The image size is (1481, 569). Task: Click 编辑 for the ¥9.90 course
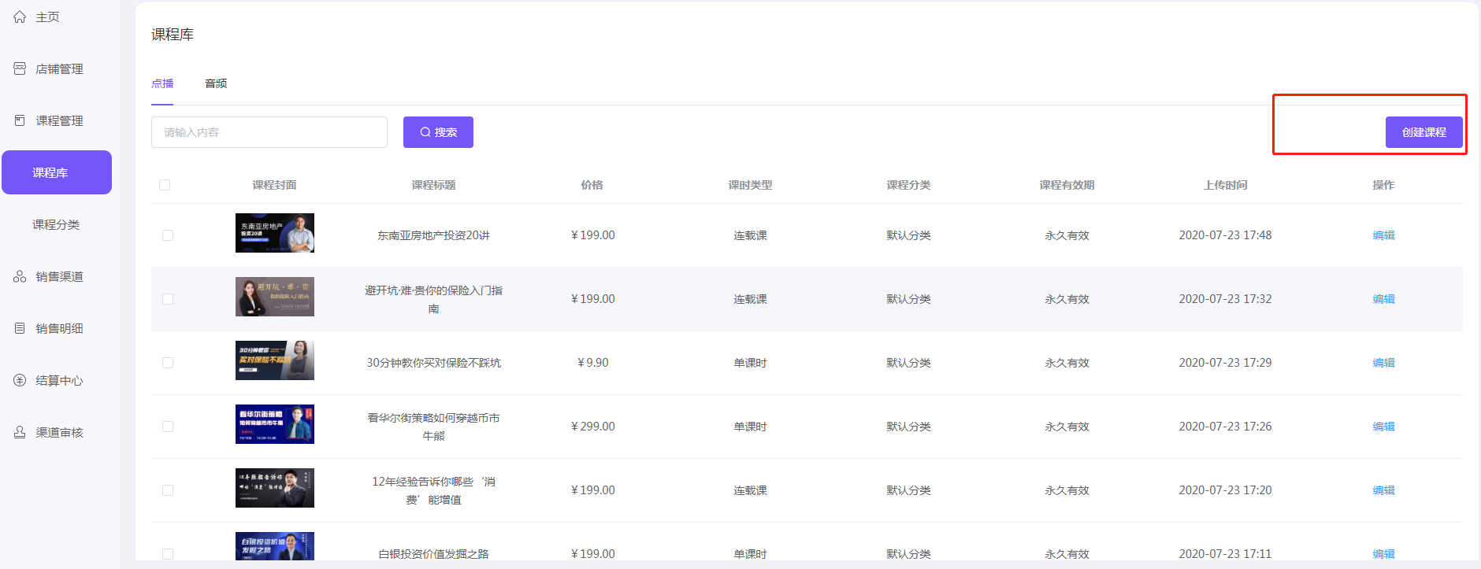click(1383, 363)
